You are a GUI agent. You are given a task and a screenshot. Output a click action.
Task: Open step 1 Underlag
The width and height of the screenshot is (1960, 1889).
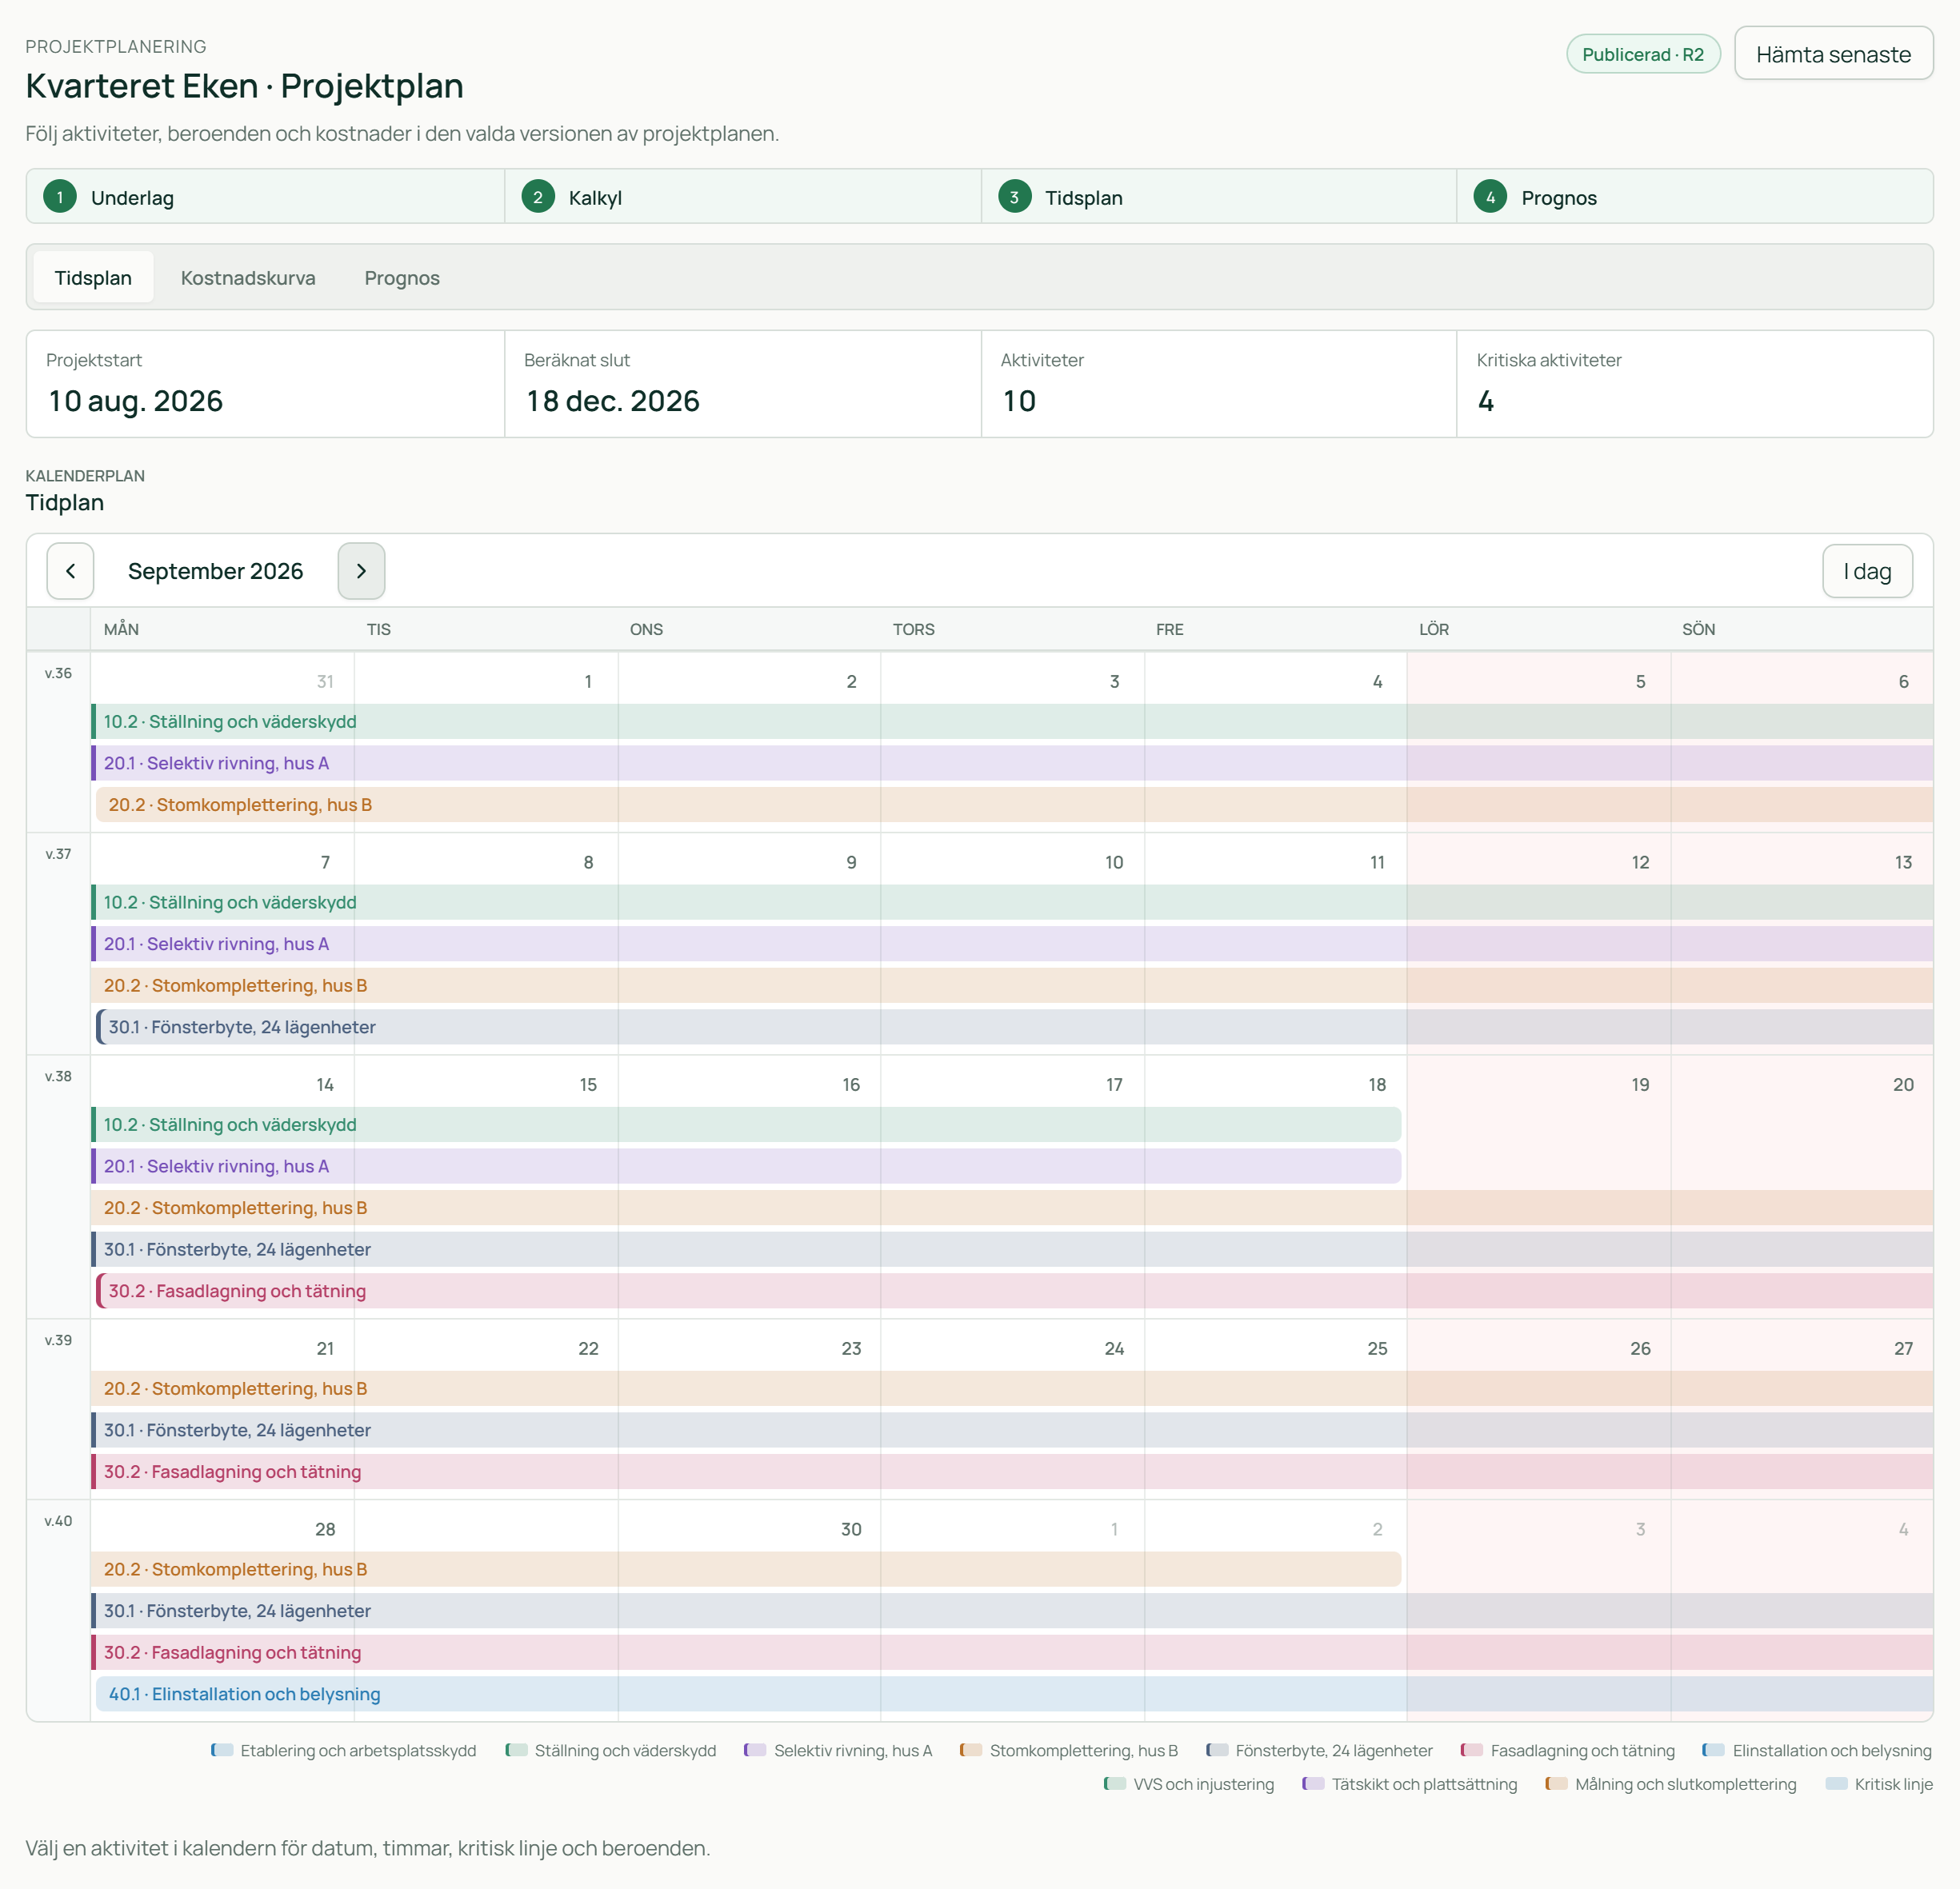[x=265, y=197]
